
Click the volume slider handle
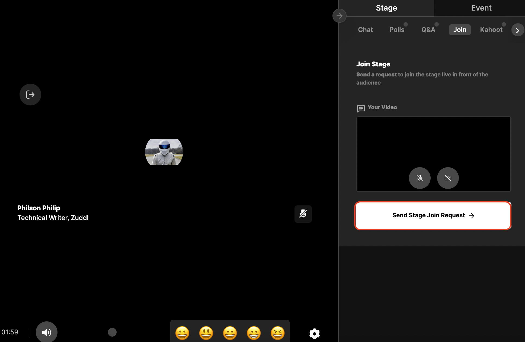tap(112, 332)
